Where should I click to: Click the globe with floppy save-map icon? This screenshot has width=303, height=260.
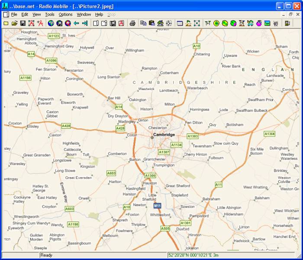(59, 23)
